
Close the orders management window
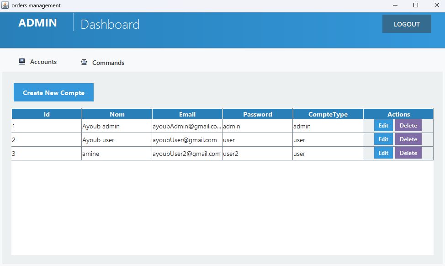[437, 5]
